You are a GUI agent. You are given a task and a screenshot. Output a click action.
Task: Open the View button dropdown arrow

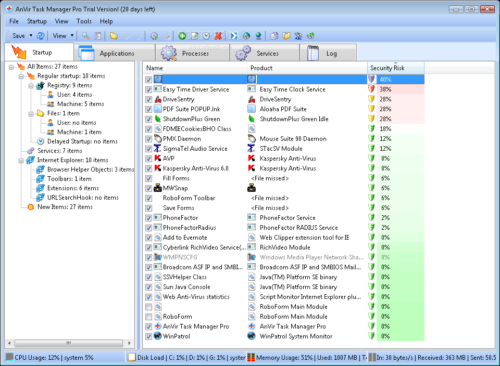pyautogui.click(x=72, y=36)
